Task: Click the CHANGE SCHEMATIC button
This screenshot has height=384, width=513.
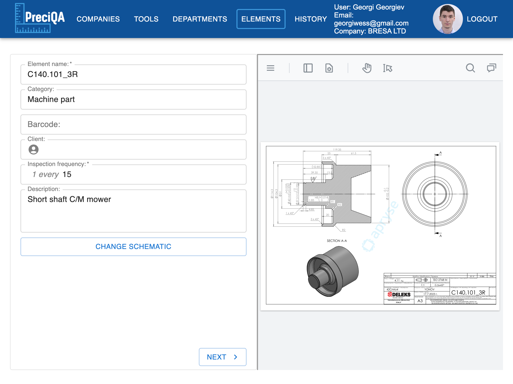Action: pyautogui.click(x=133, y=246)
